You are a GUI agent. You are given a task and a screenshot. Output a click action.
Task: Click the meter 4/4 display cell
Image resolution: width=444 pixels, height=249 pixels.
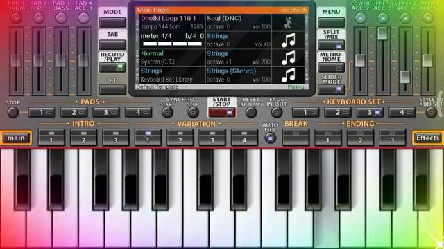(x=172, y=40)
